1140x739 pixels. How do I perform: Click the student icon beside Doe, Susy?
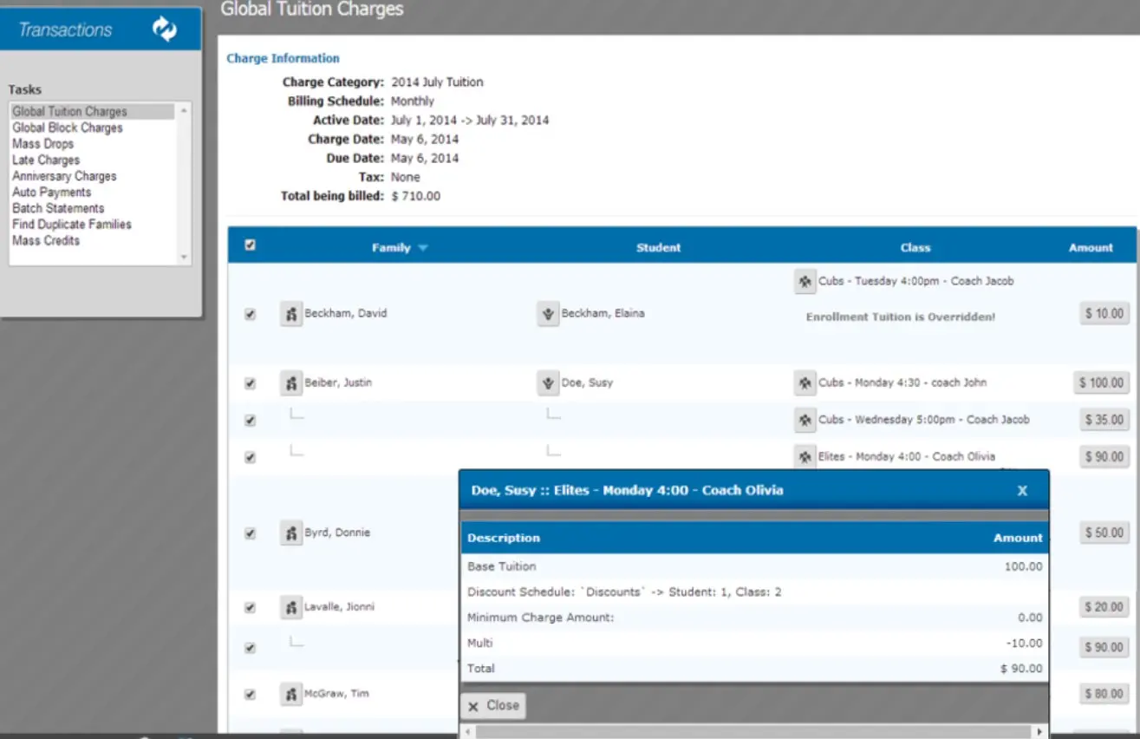point(548,383)
